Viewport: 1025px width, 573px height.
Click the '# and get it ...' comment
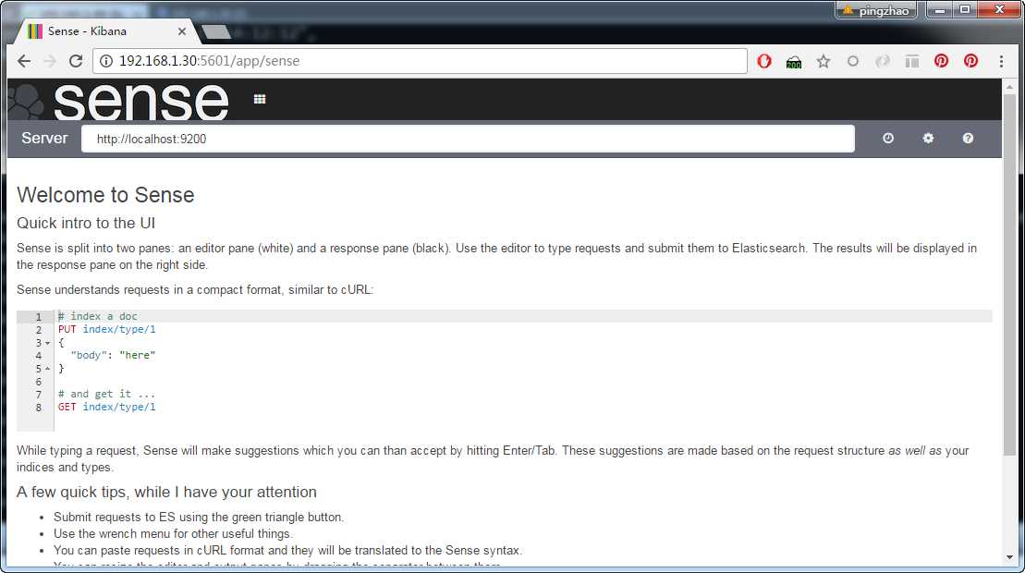pos(106,394)
